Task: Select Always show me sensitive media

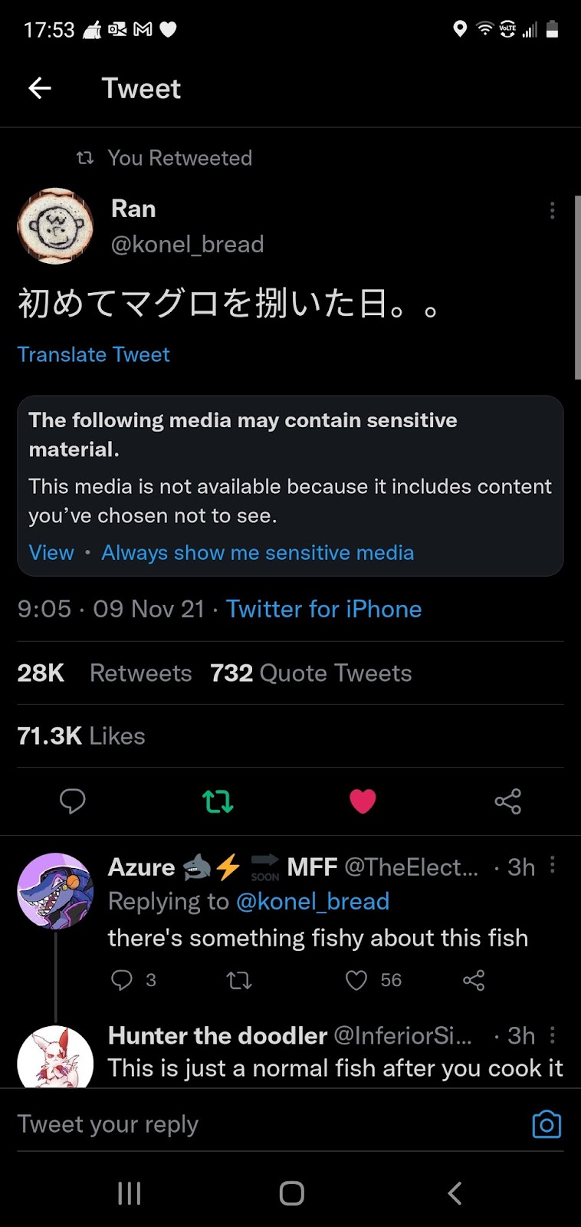Action: [x=258, y=553]
